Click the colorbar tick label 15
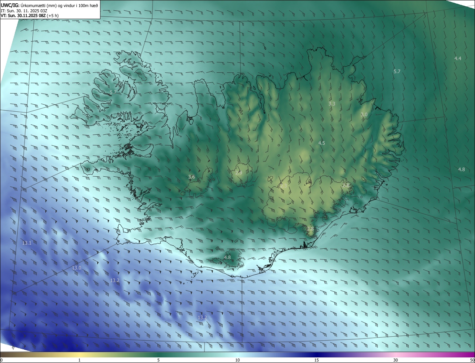The image size is (475, 363). click(x=317, y=360)
